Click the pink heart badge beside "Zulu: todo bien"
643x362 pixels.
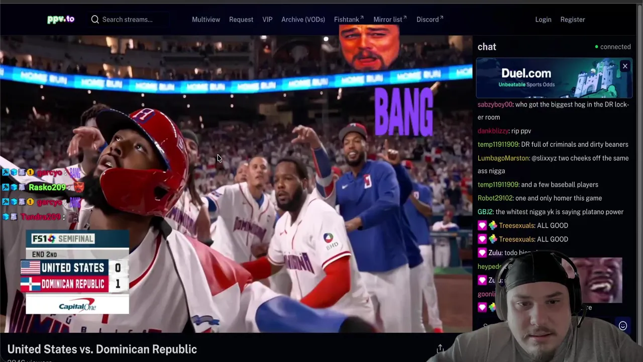[482, 253]
